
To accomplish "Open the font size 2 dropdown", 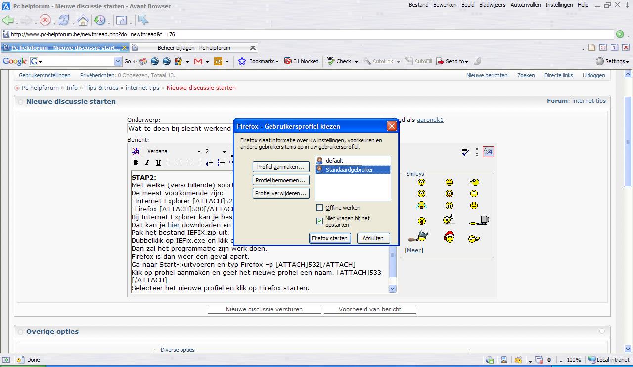I will (224, 152).
